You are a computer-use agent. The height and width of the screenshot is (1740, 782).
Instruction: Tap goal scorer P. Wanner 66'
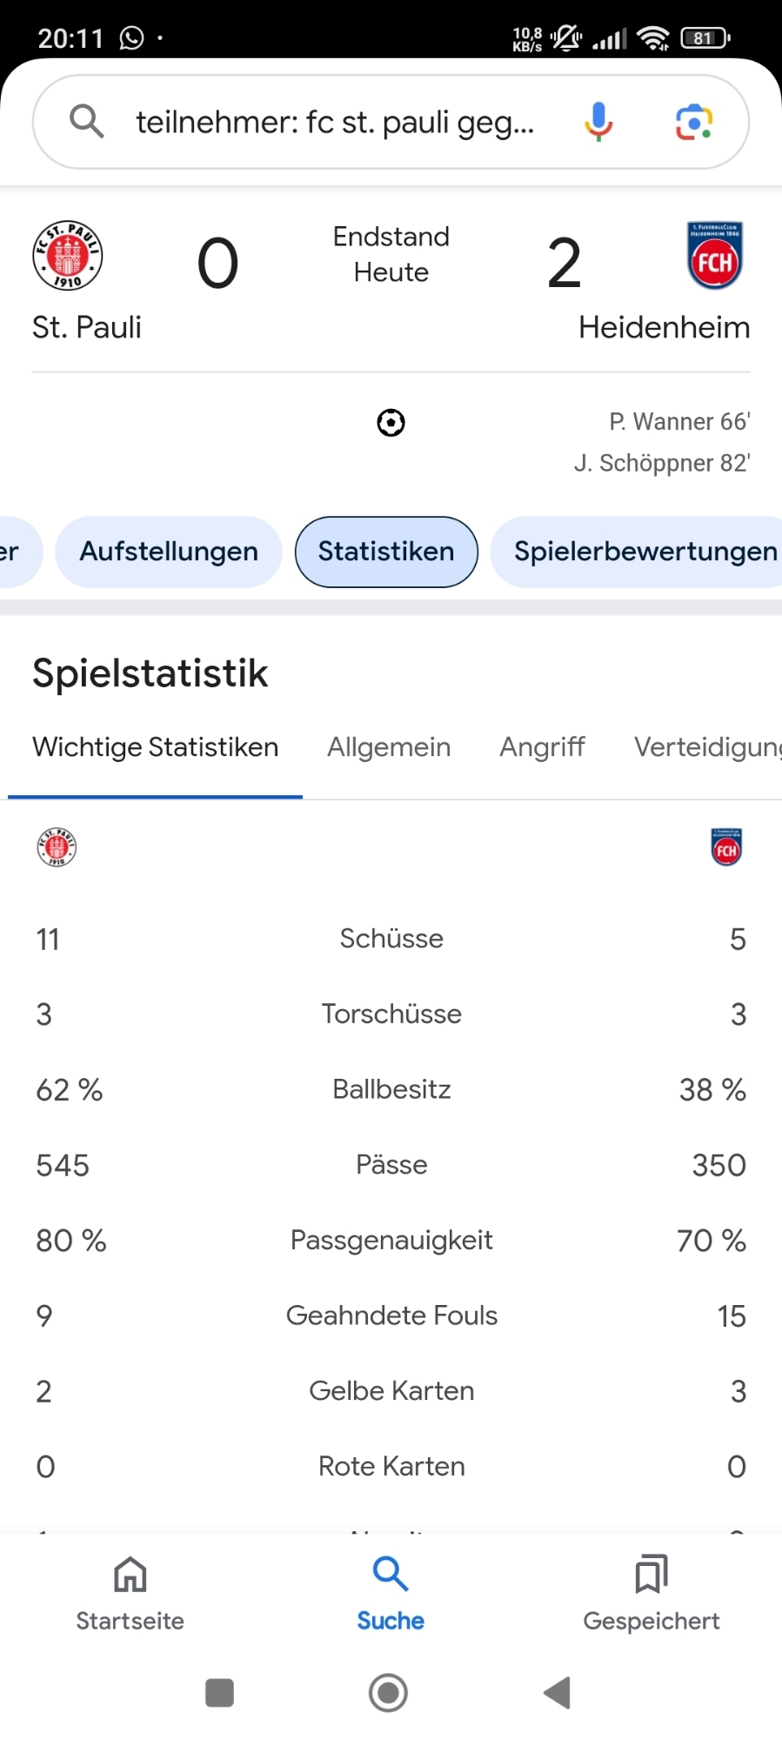(679, 422)
